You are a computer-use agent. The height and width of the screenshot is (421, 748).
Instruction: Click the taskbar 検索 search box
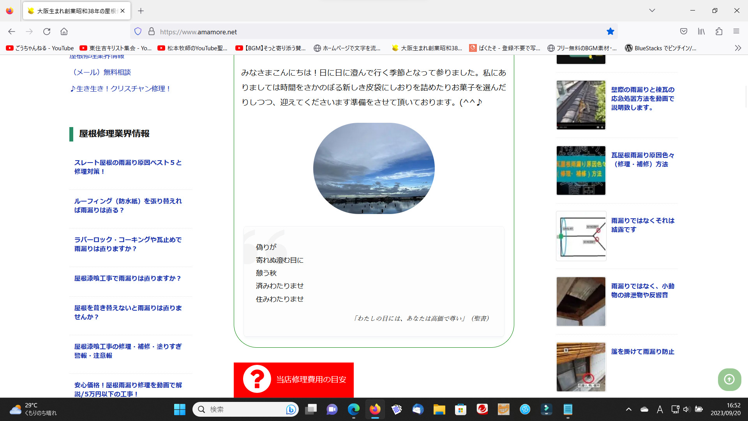[245, 409]
